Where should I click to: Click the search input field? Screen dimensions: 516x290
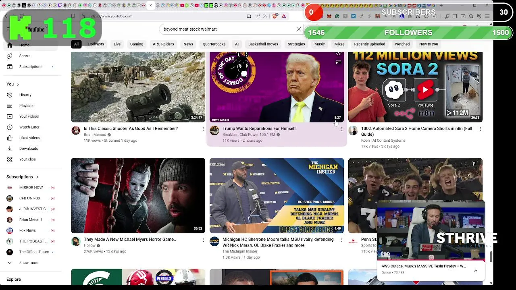(228, 29)
